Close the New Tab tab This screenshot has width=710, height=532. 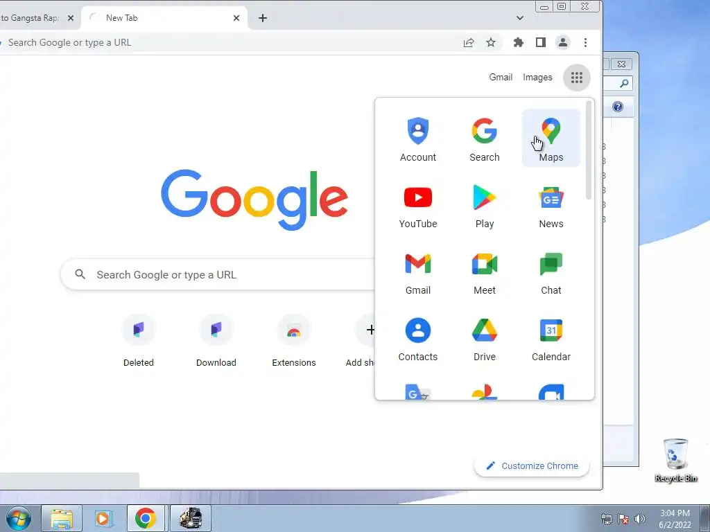[x=236, y=18]
